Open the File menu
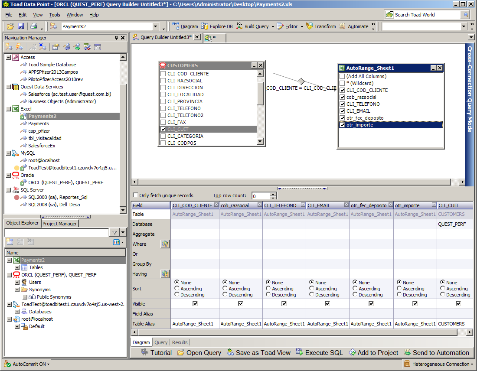477x371 pixels. click(9, 15)
